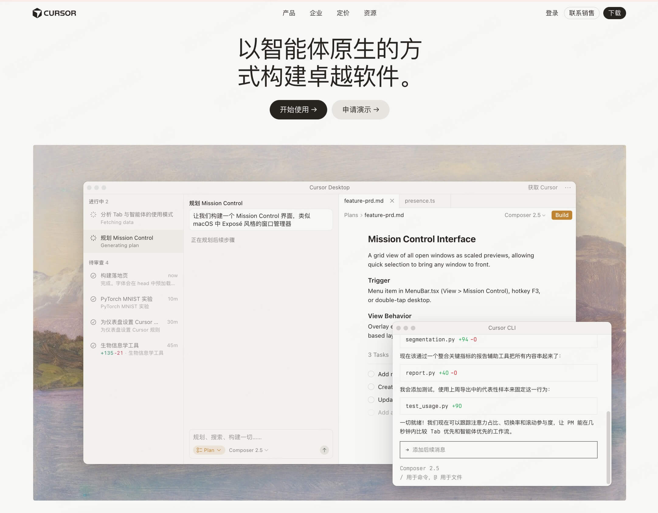This screenshot has width=658, height=513.
Task: Click the +135 -21 diff stats
Action: tap(112, 353)
